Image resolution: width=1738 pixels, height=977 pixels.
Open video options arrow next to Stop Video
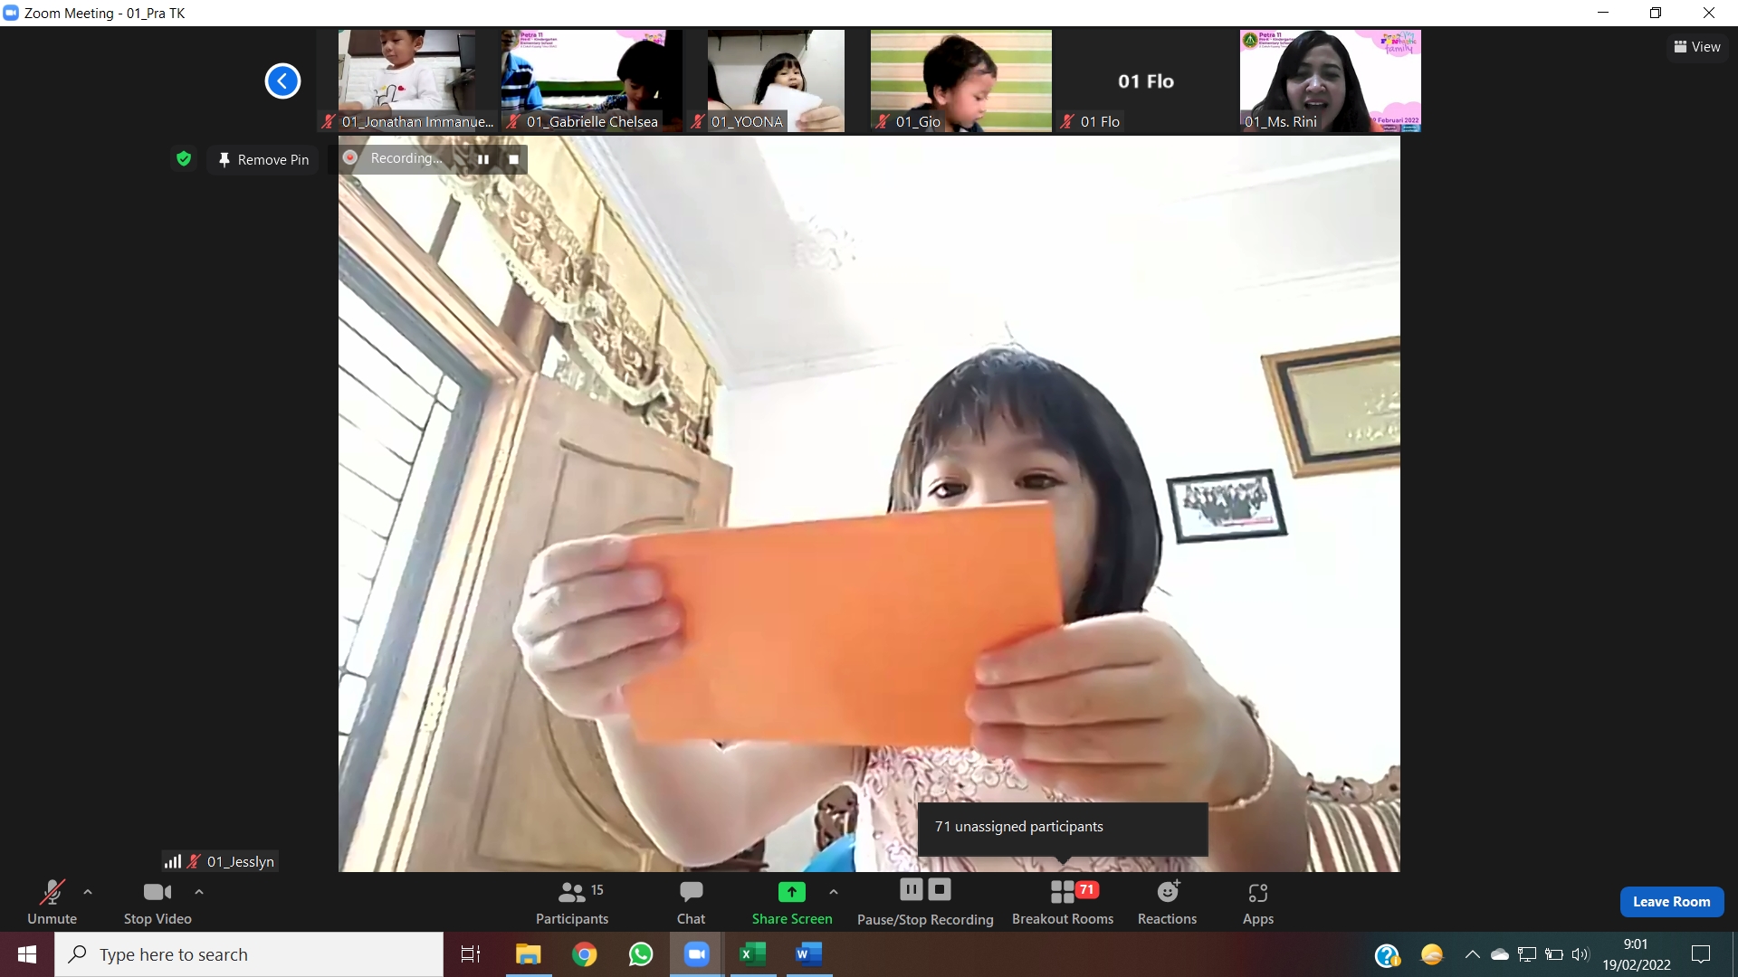point(199,892)
